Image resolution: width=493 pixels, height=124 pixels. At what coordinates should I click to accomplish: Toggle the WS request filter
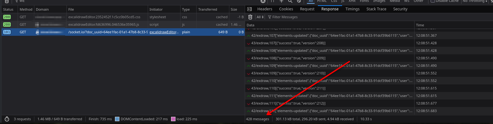point(407,1)
